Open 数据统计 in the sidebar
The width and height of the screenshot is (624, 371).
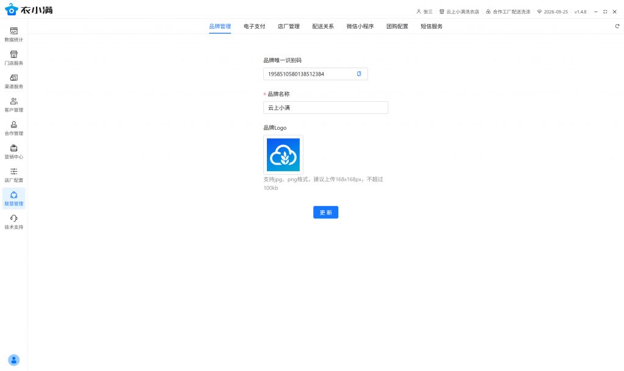(13, 34)
